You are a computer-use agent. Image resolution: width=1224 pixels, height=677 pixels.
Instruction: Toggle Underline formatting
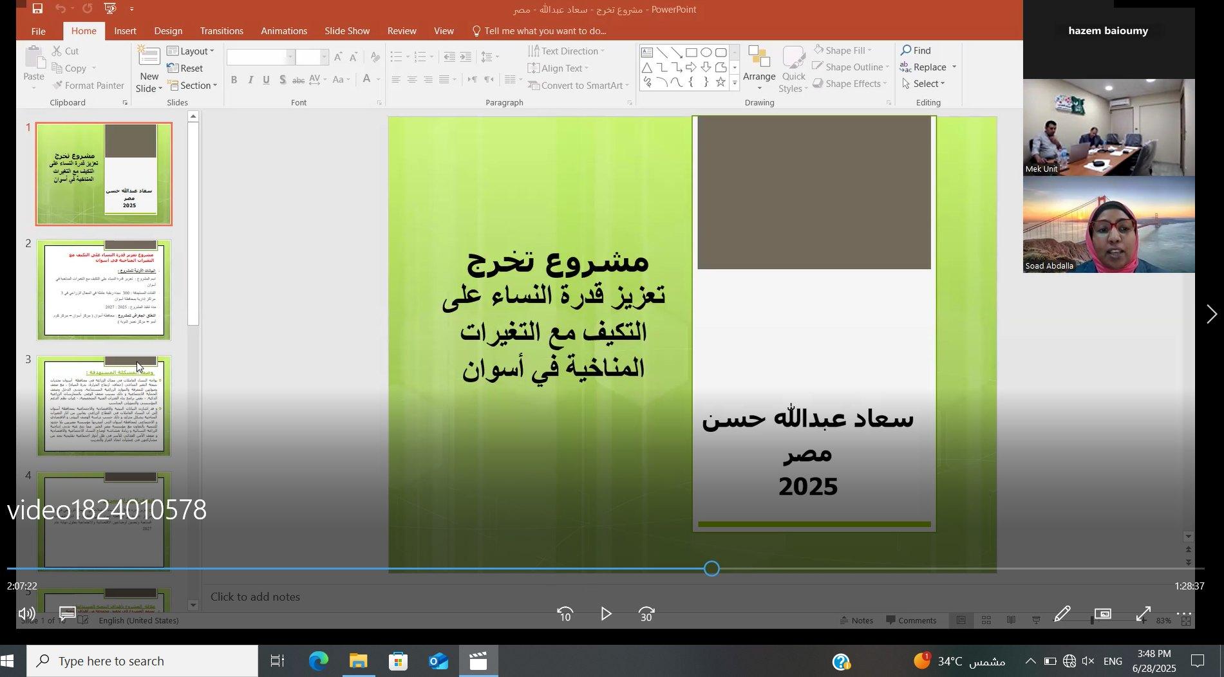(x=266, y=80)
